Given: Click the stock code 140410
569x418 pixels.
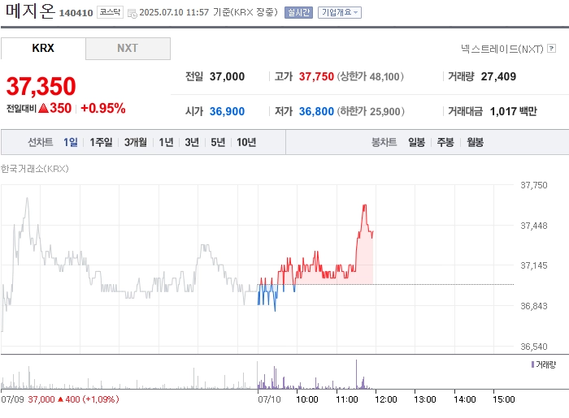Looking at the screenshot, I should tap(76, 13).
